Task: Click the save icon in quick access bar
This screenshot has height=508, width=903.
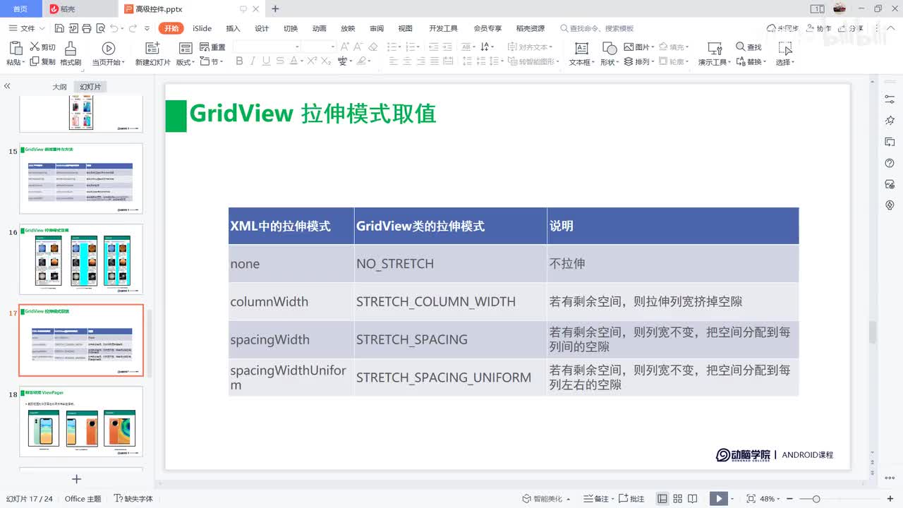Action: coord(59,28)
